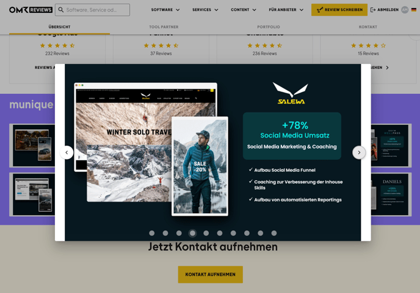
Task: Click the Abmelden logout link
Action: 385,10
